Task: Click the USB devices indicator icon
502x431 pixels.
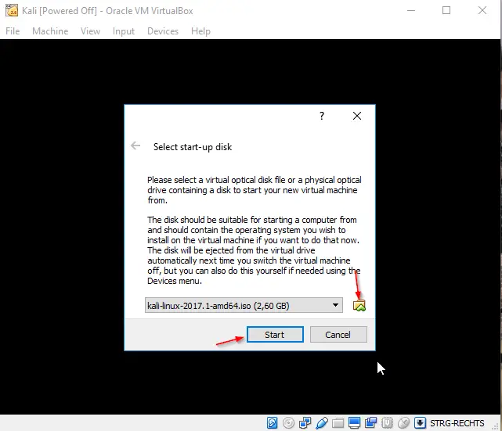Action: tap(321, 422)
